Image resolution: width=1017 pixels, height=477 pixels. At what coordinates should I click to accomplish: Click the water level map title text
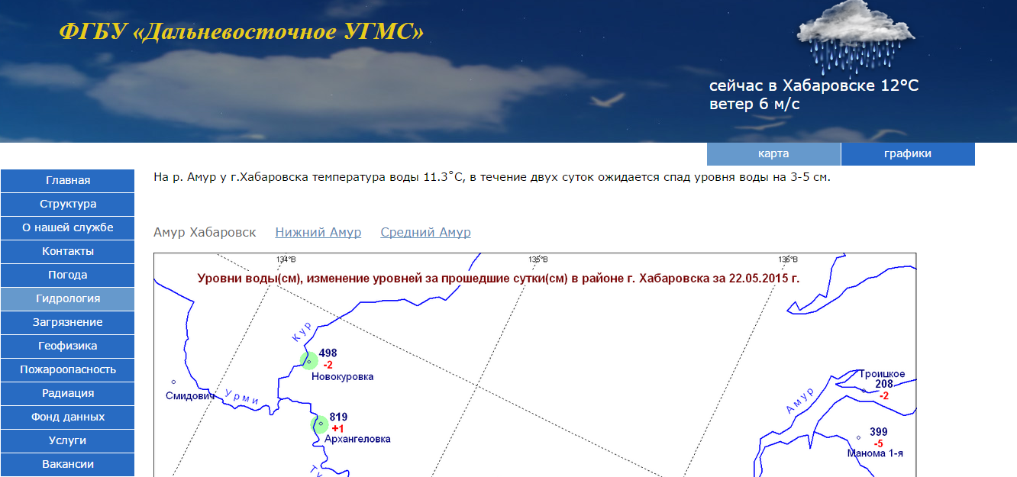[498, 279]
